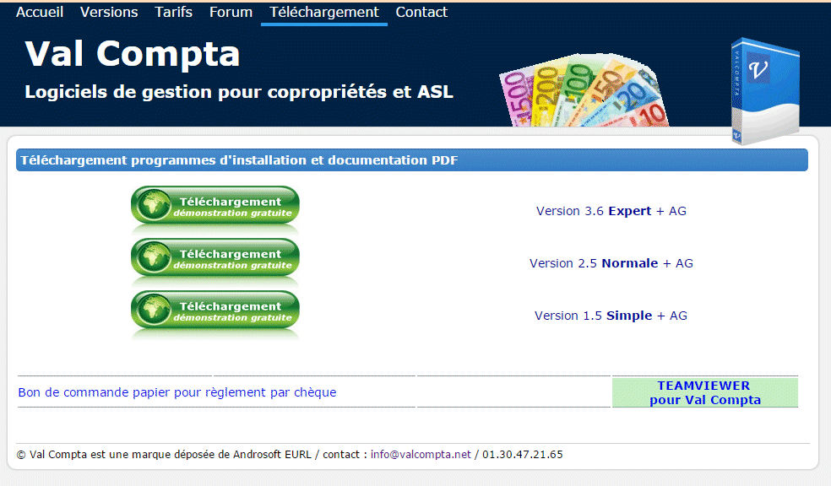This screenshot has width=831, height=486.
Task: Download the Version 1.5 Simple demo button
Action: point(215,310)
